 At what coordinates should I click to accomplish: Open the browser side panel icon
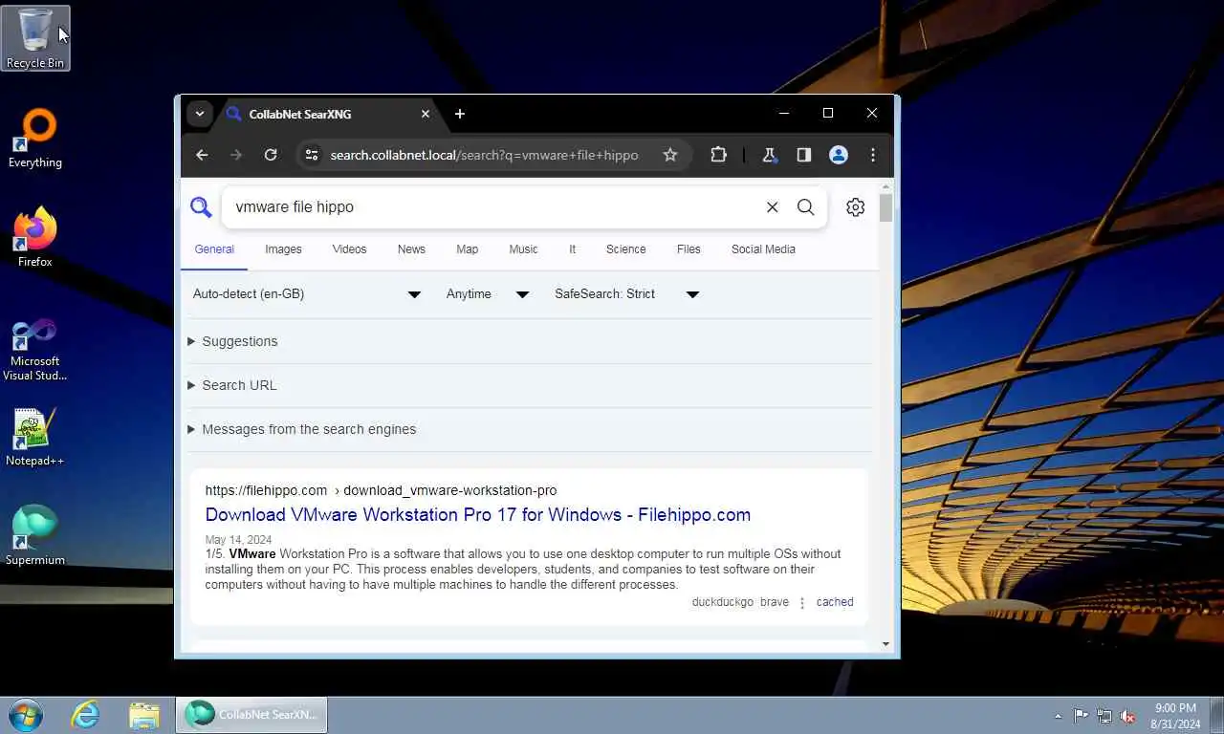pyautogui.click(x=804, y=155)
